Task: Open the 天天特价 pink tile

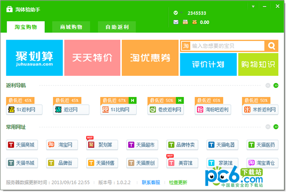Action: point(92,58)
